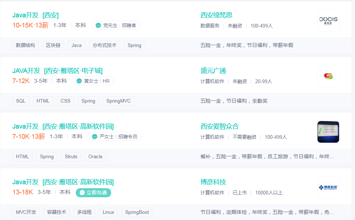Screen dimensions: 355x220
Task: Click the benefits line 五险一金，节日福利，全勤奖
Action: 234,101
